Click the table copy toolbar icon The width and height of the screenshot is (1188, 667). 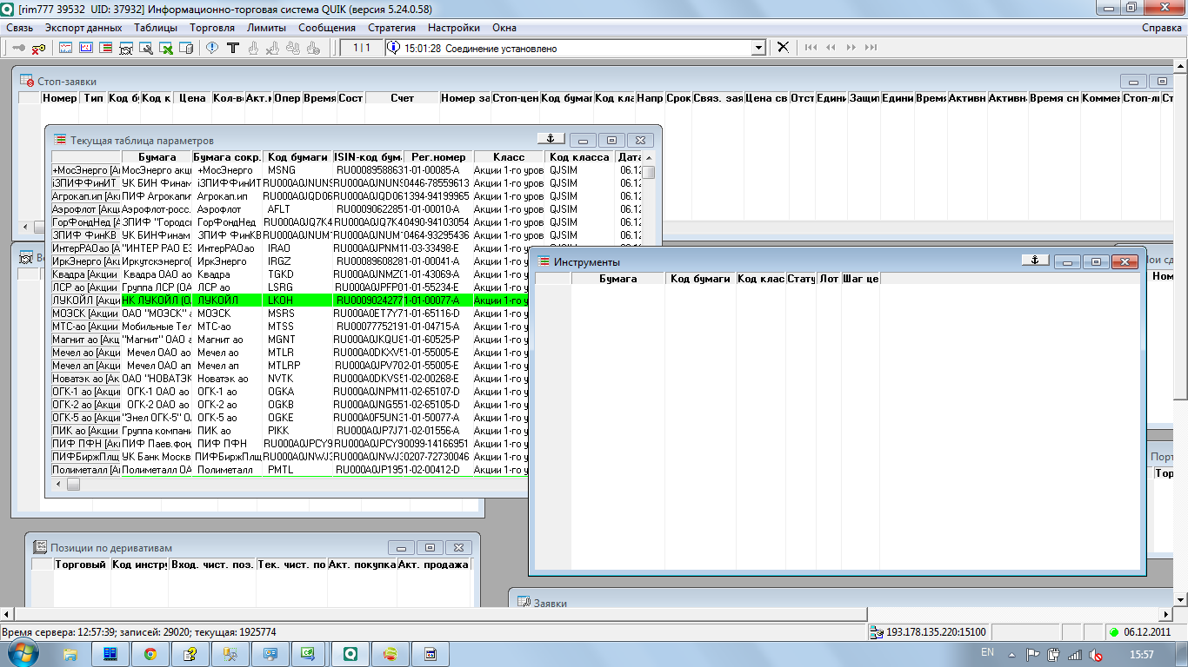[185, 48]
